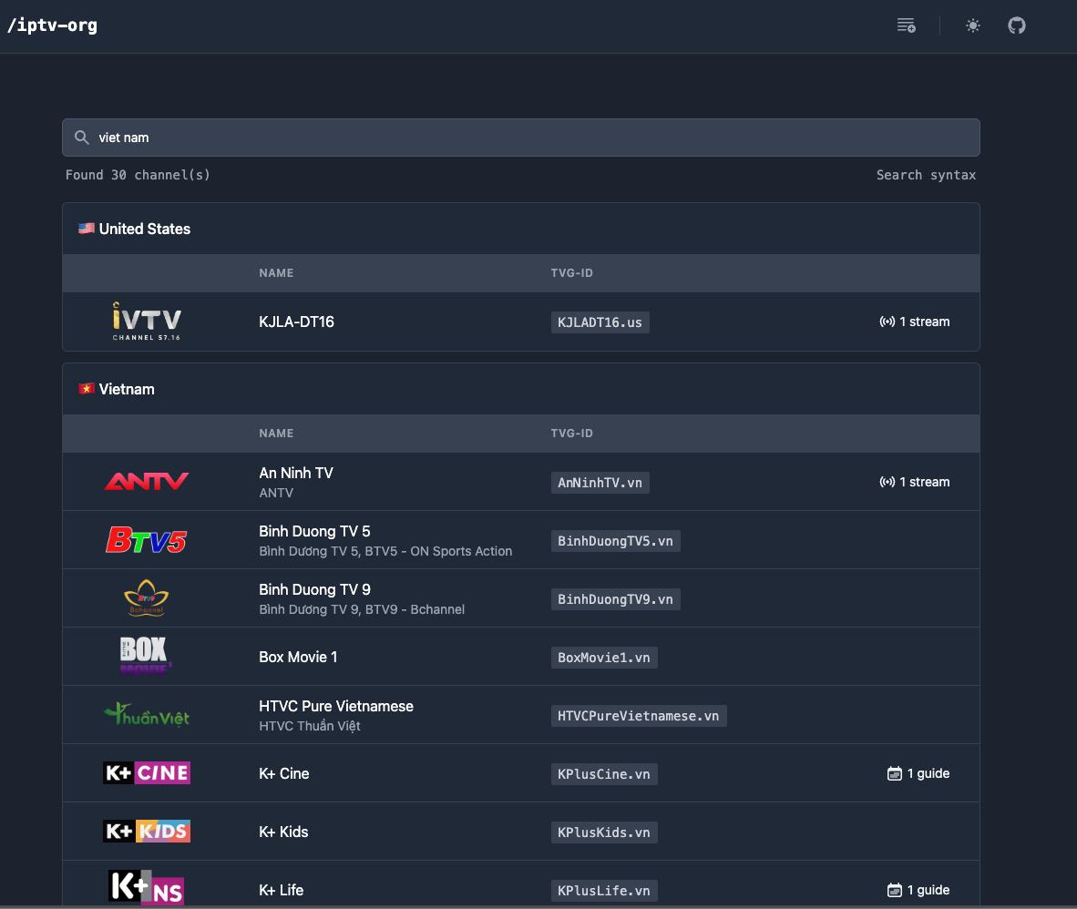Screen dimensions: 1077x909
Task: Open the 1 stream button for An Ninh TV
Action: pyautogui.click(x=914, y=482)
